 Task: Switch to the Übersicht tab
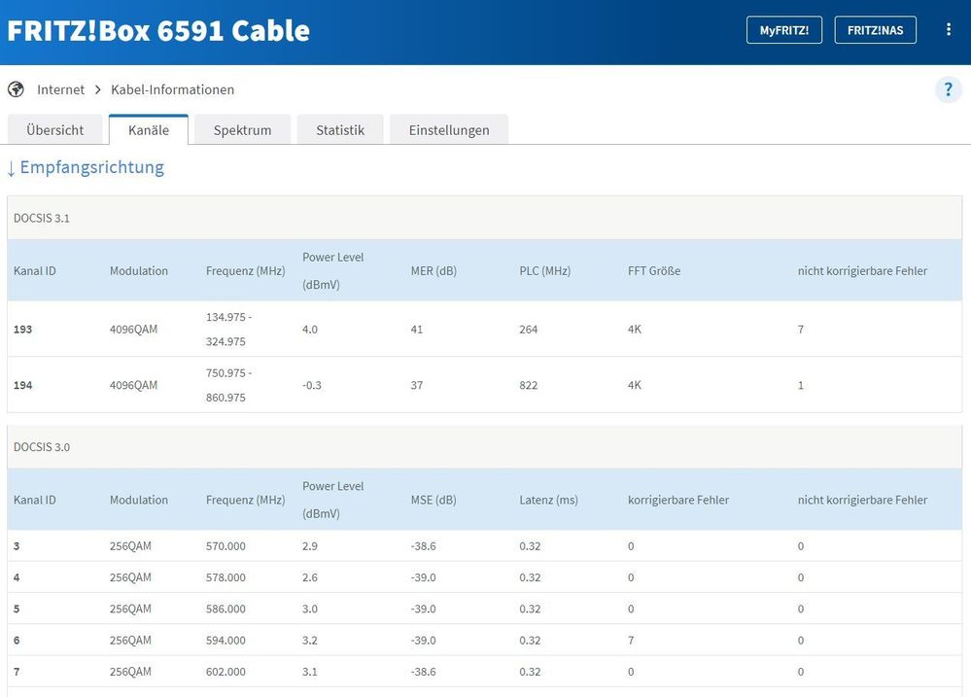(x=55, y=130)
